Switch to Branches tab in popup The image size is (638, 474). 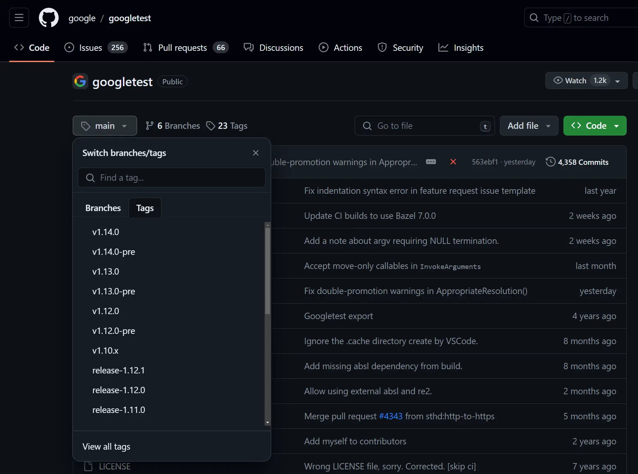(103, 208)
